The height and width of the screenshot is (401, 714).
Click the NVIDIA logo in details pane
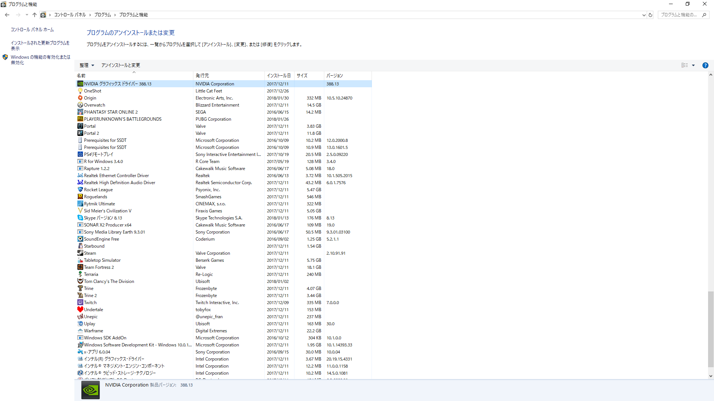[90, 390]
